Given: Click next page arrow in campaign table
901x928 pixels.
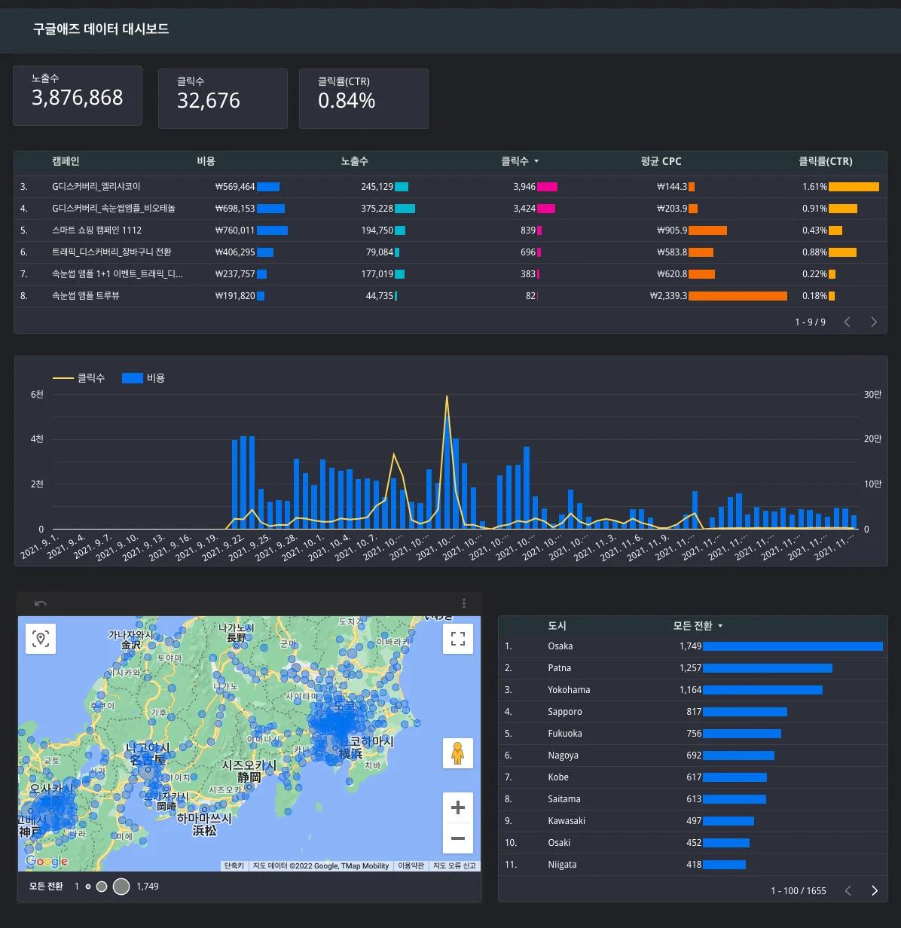Looking at the screenshot, I should [x=874, y=322].
